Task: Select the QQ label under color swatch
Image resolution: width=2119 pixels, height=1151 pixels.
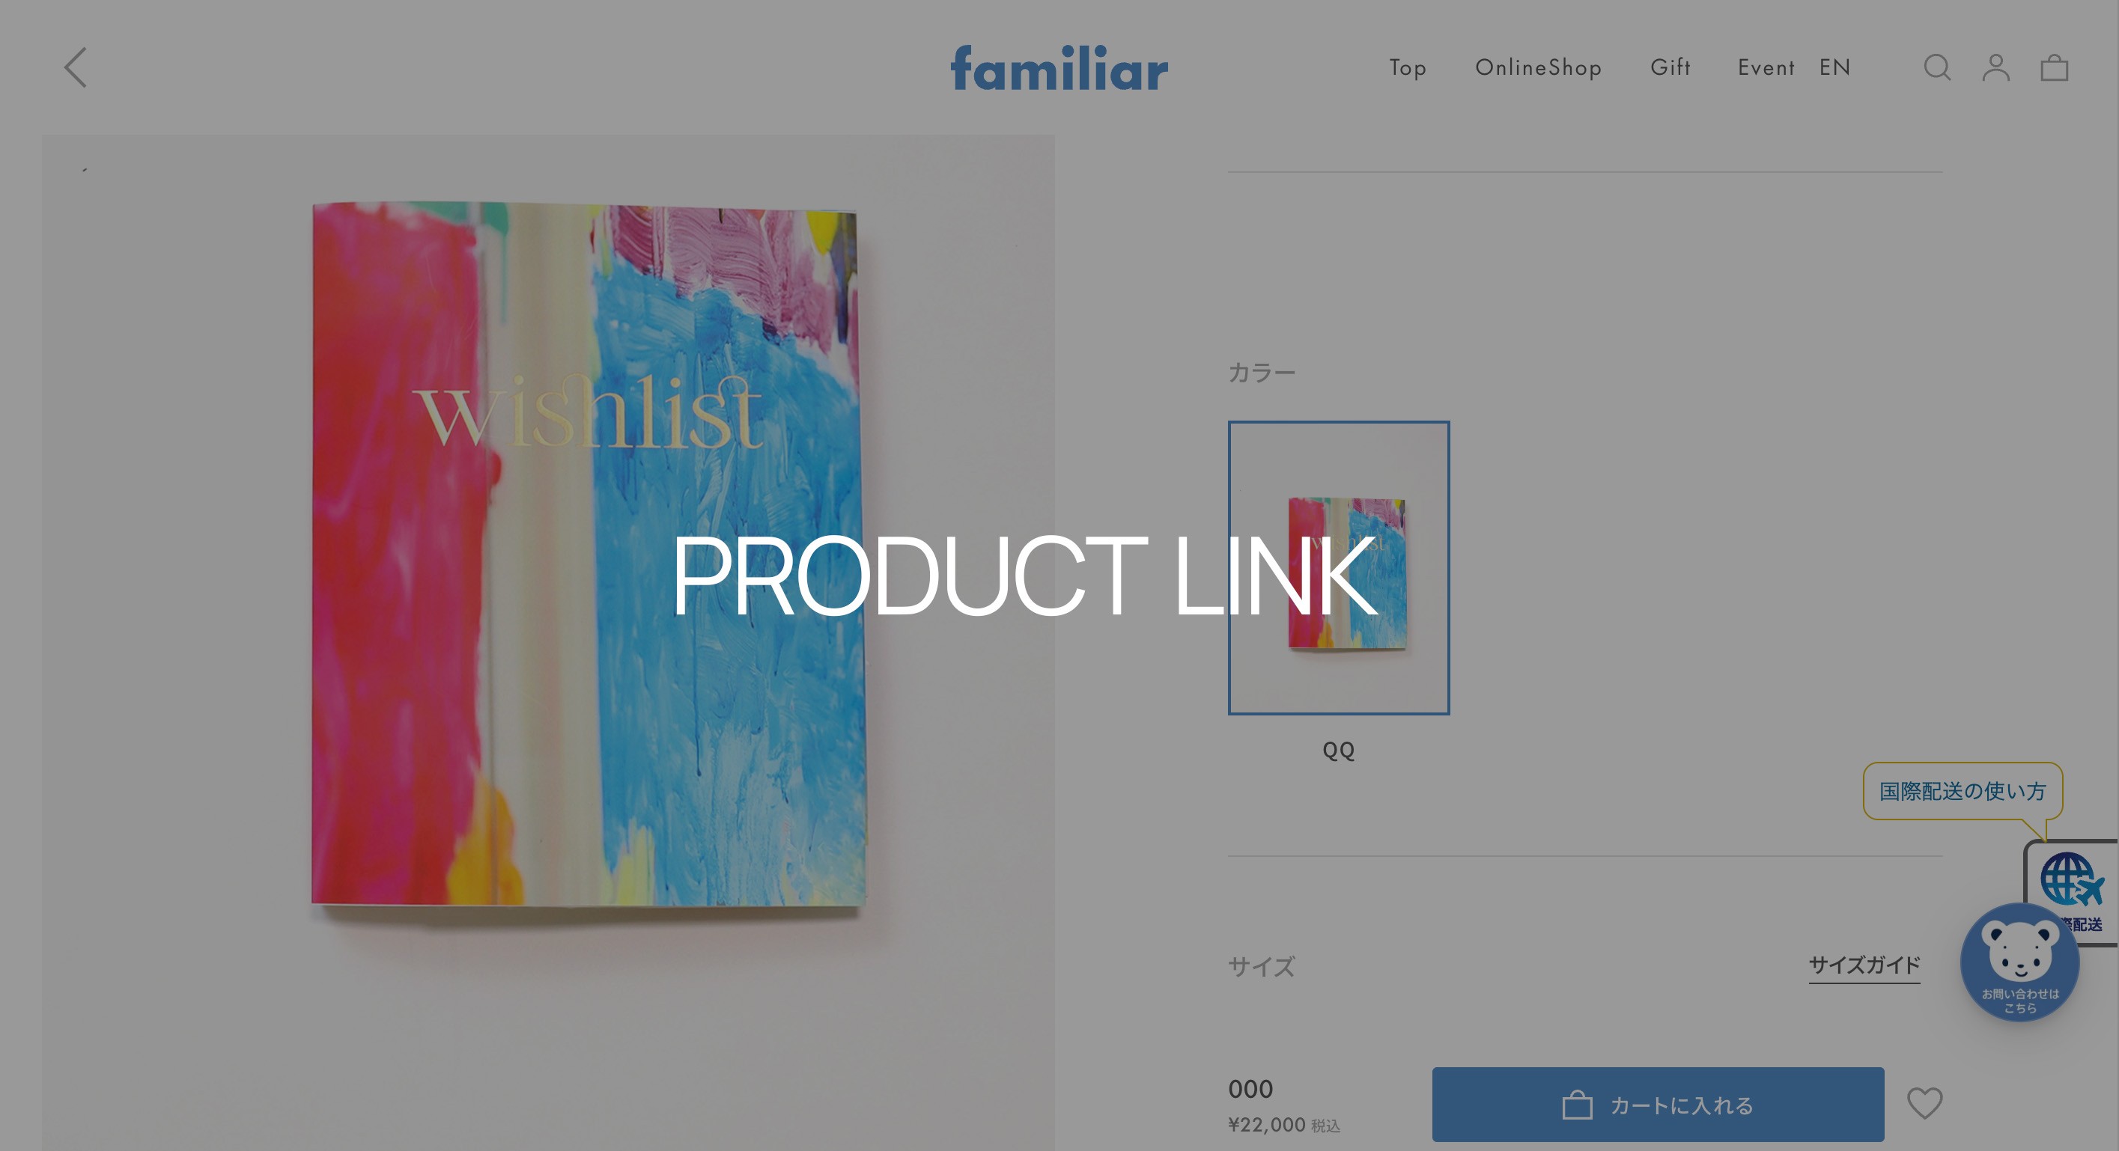Action: [1338, 751]
